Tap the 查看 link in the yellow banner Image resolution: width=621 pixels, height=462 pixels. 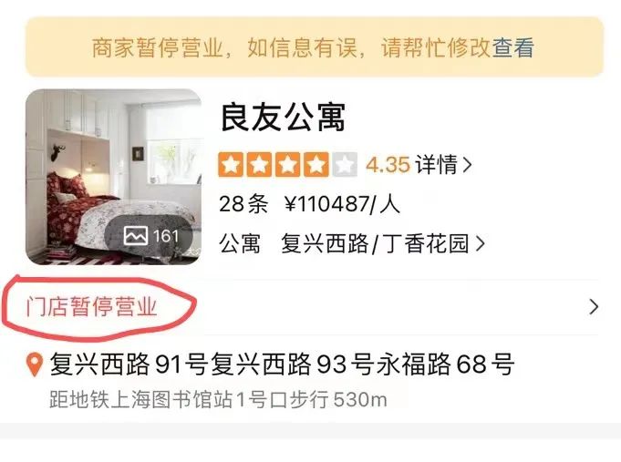click(512, 48)
